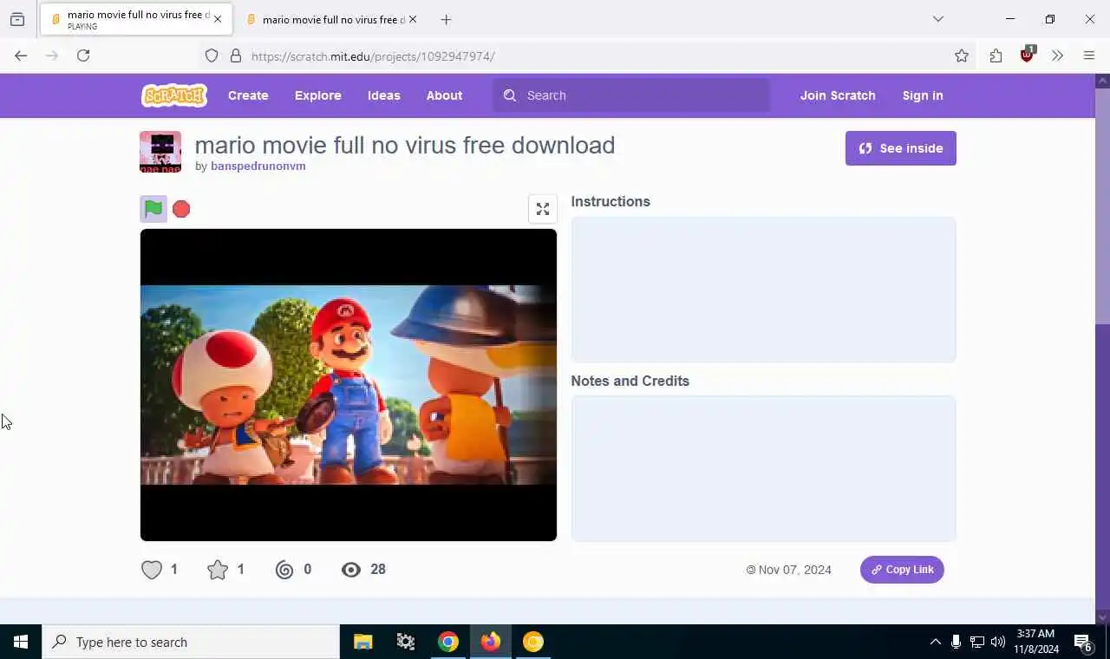The height and width of the screenshot is (659, 1110).
Task: Click the taskbar search box
Action: [x=191, y=642]
